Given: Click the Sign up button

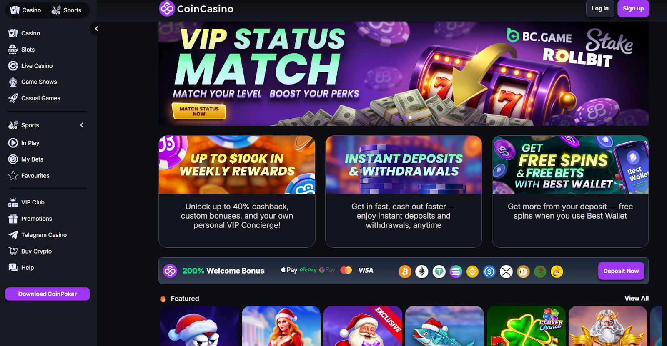Looking at the screenshot, I should 633,8.
